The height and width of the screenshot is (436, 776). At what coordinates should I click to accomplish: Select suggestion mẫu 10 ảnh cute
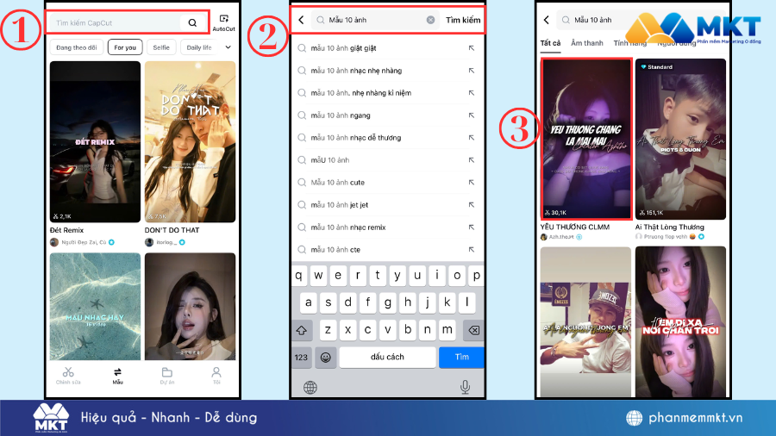coord(387,183)
